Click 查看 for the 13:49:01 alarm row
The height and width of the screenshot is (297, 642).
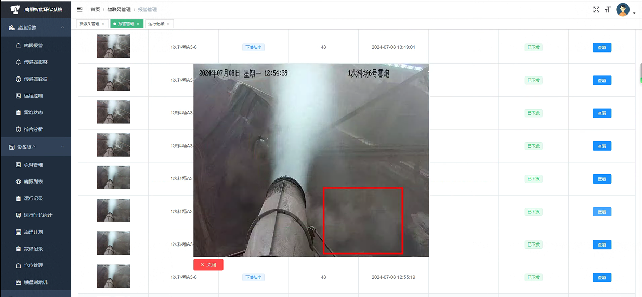pos(601,47)
